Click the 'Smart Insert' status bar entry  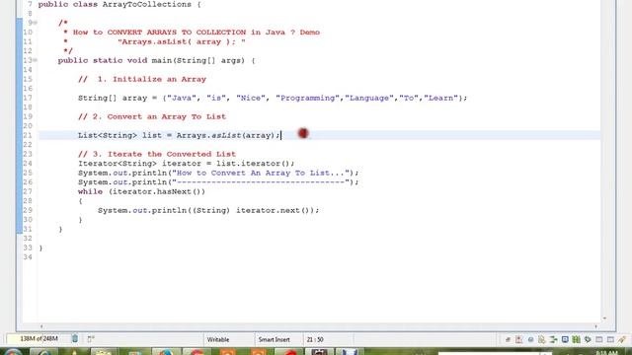click(x=275, y=339)
